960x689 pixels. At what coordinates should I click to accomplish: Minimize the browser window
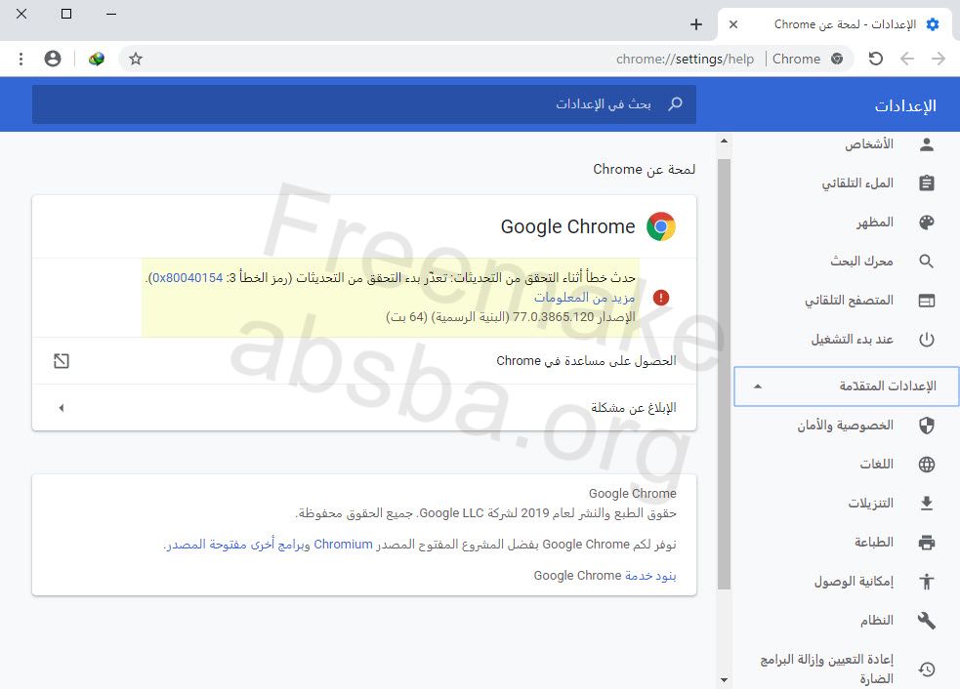110,14
